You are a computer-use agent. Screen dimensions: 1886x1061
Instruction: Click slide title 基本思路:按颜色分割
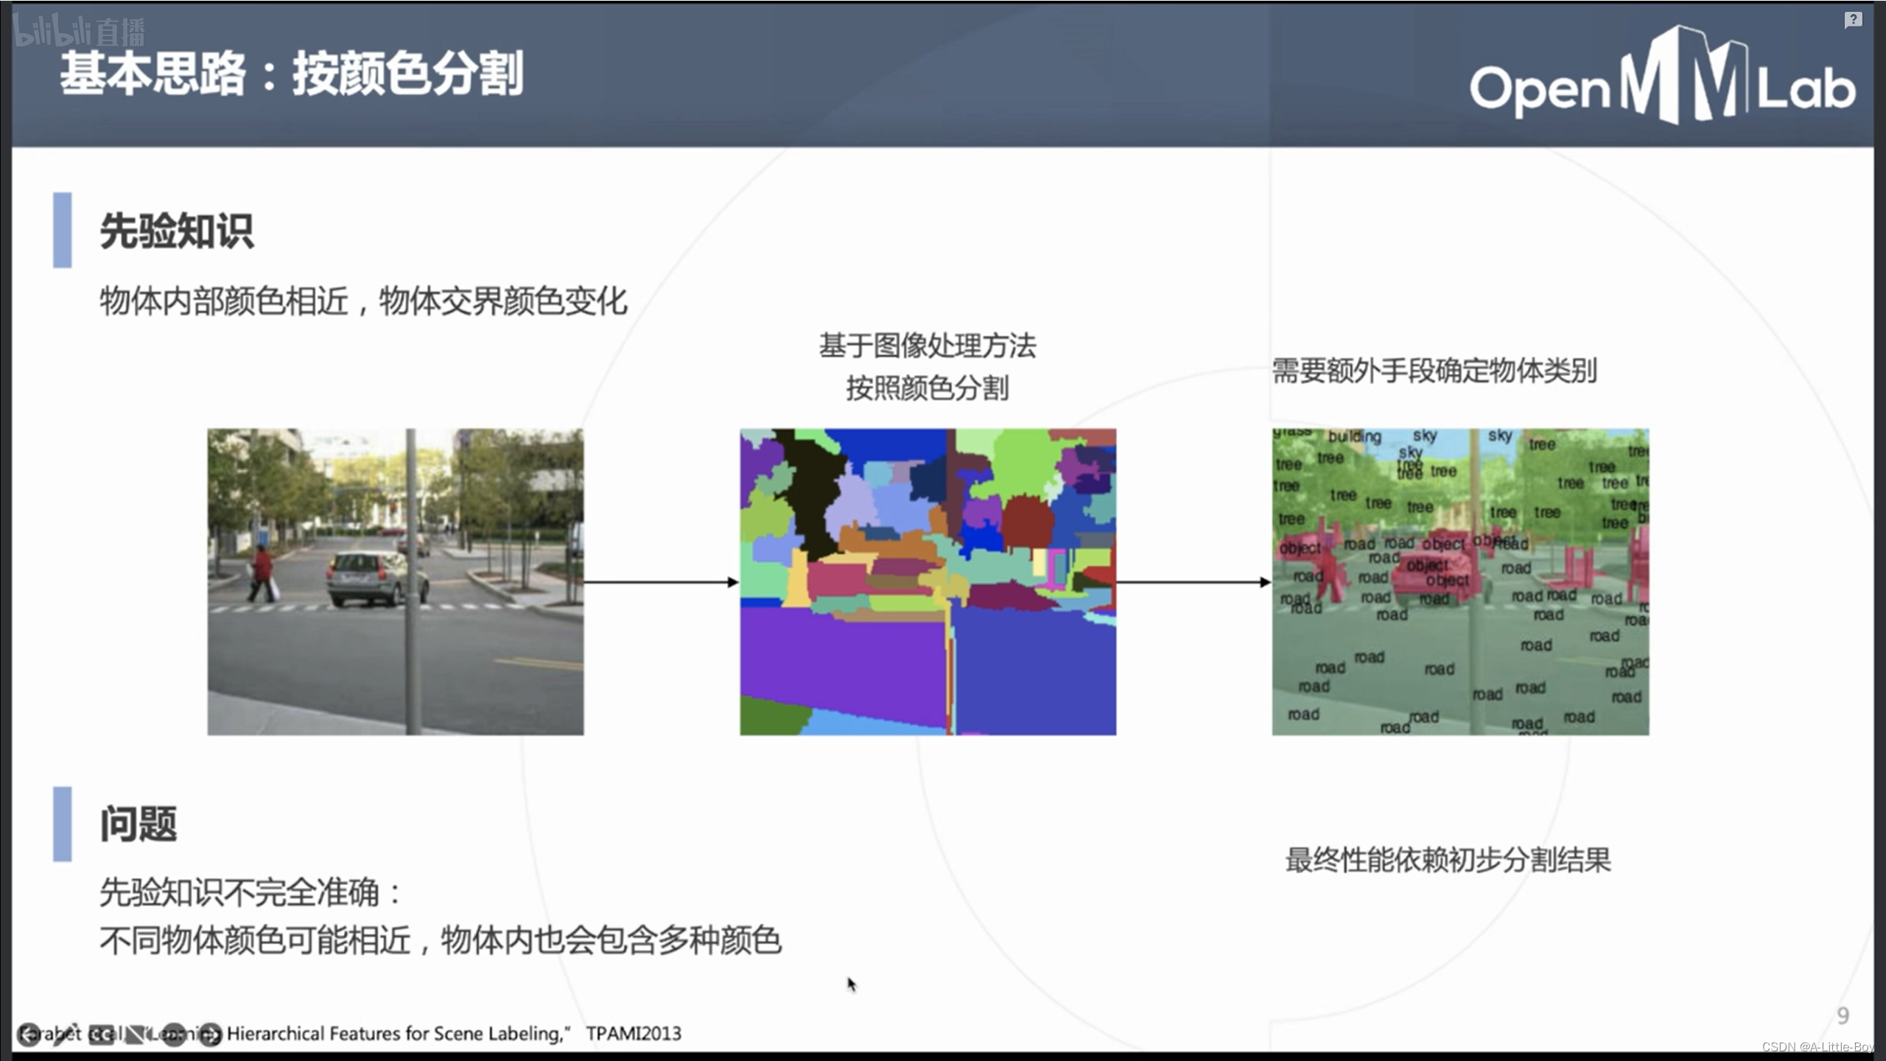291,74
